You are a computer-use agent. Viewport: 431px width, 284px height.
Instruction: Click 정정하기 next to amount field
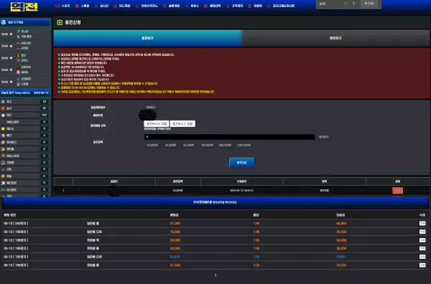tap(323, 137)
